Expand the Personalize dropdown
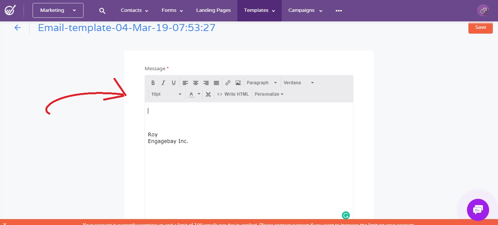 pyautogui.click(x=269, y=94)
